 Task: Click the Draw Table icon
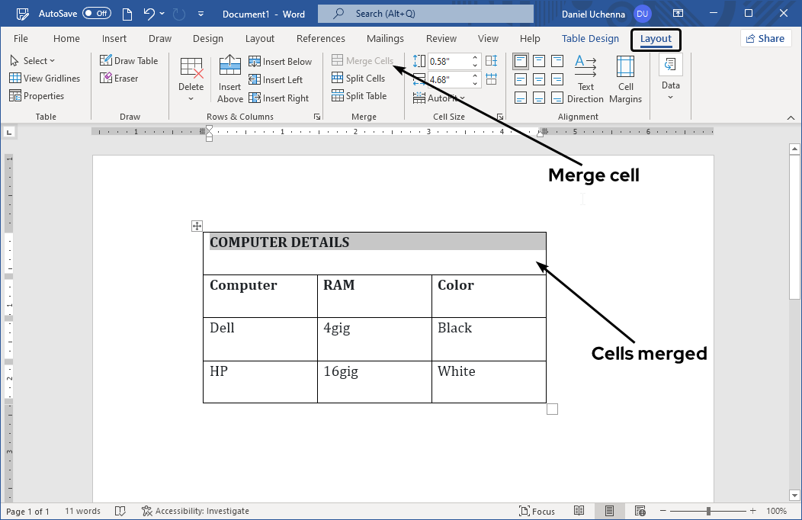pos(130,60)
